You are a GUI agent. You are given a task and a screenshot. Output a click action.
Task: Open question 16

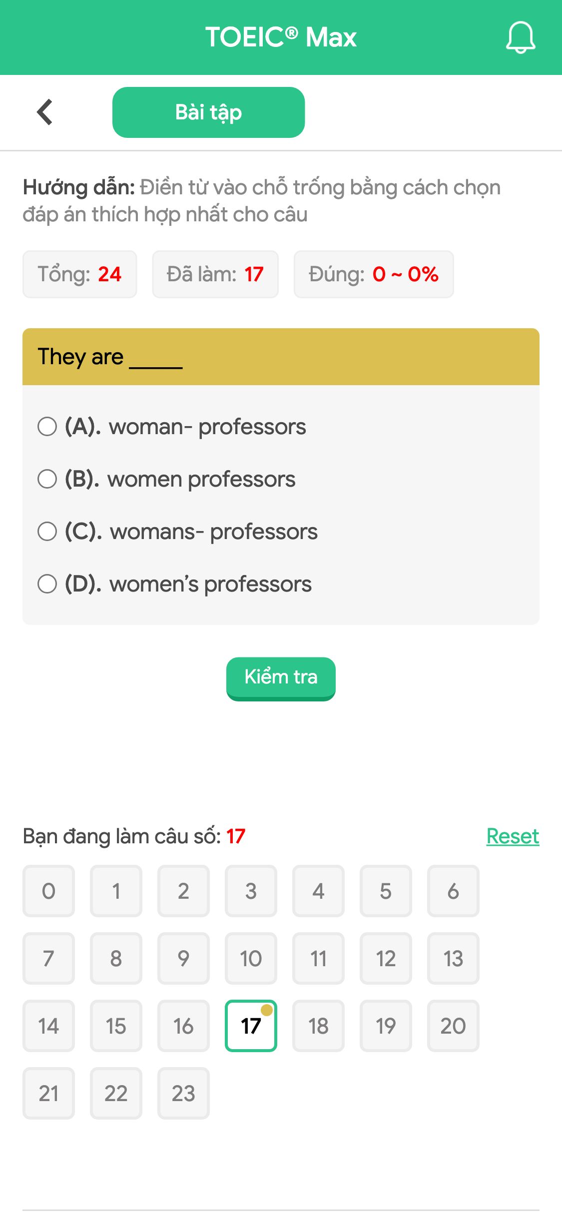(x=183, y=1026)
